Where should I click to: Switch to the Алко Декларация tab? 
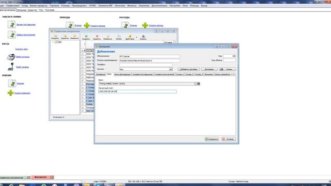pyautogui.click(x=123, y=74)
